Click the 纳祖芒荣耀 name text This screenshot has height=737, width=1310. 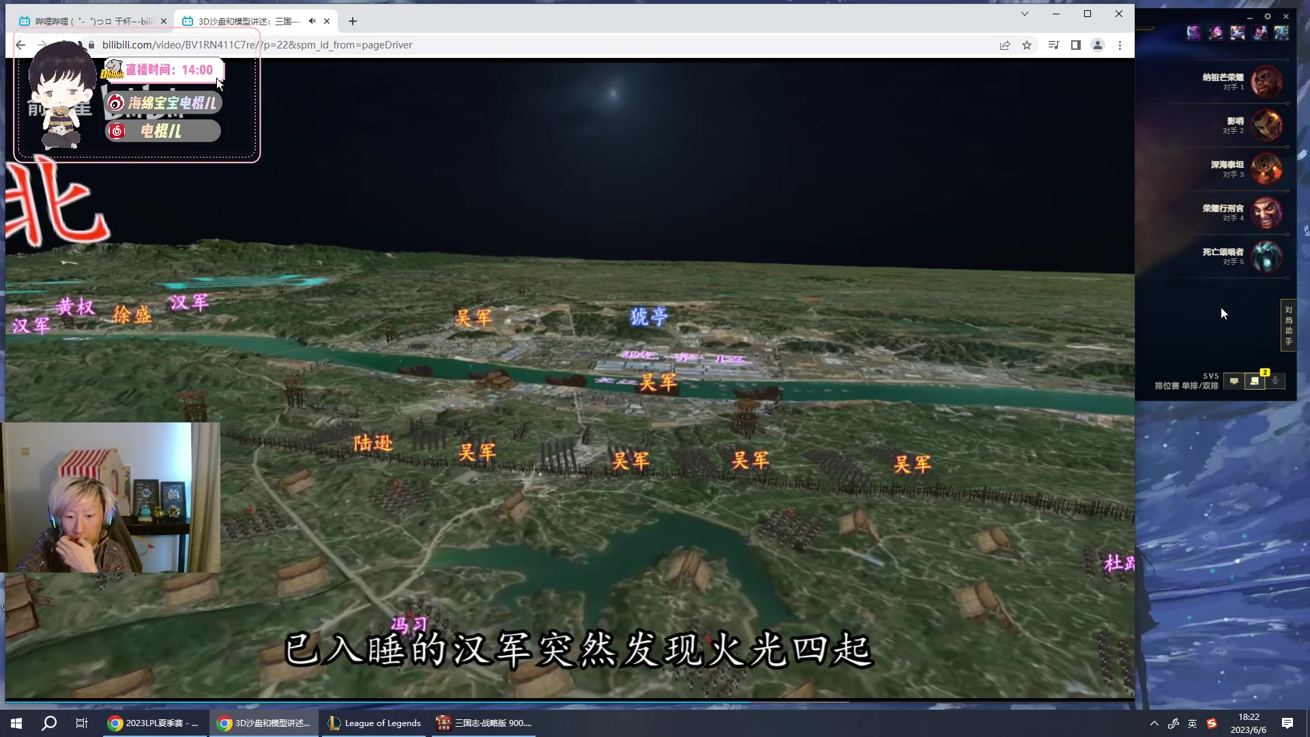[1223, 77]
